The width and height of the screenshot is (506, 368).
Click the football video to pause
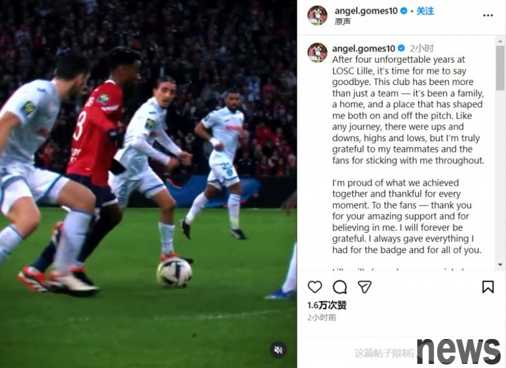[148, 184]
